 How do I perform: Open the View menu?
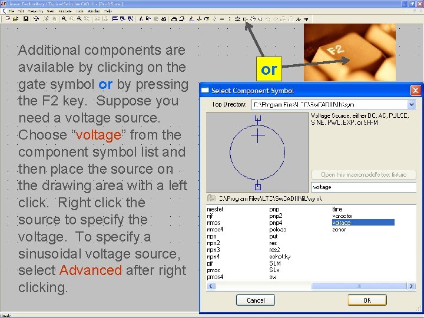click(x=51, y=11)
